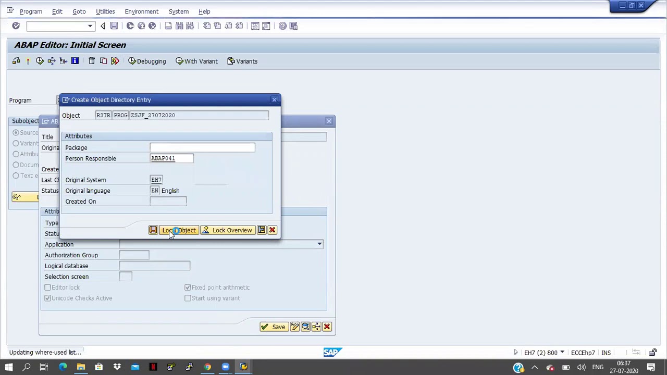Click the Rename program icon
Viewport: 667px width, 375px height.
pyautogui.click(x=115, y=61)
